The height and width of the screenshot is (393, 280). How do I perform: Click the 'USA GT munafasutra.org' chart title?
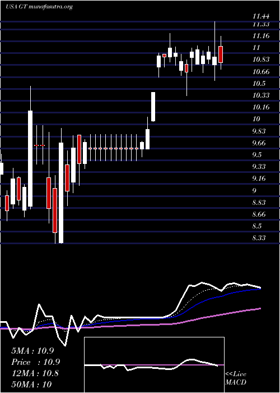39,7
